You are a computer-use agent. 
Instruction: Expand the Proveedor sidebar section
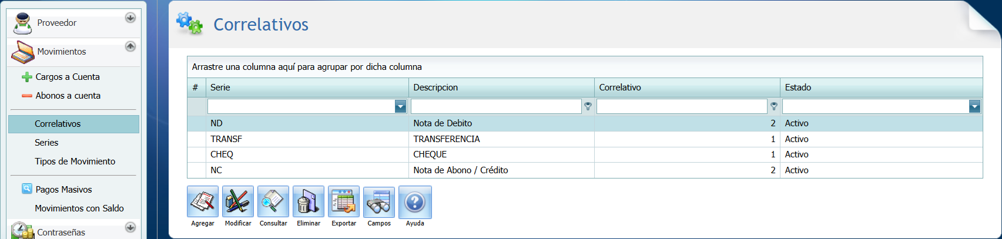click(130, 18)
